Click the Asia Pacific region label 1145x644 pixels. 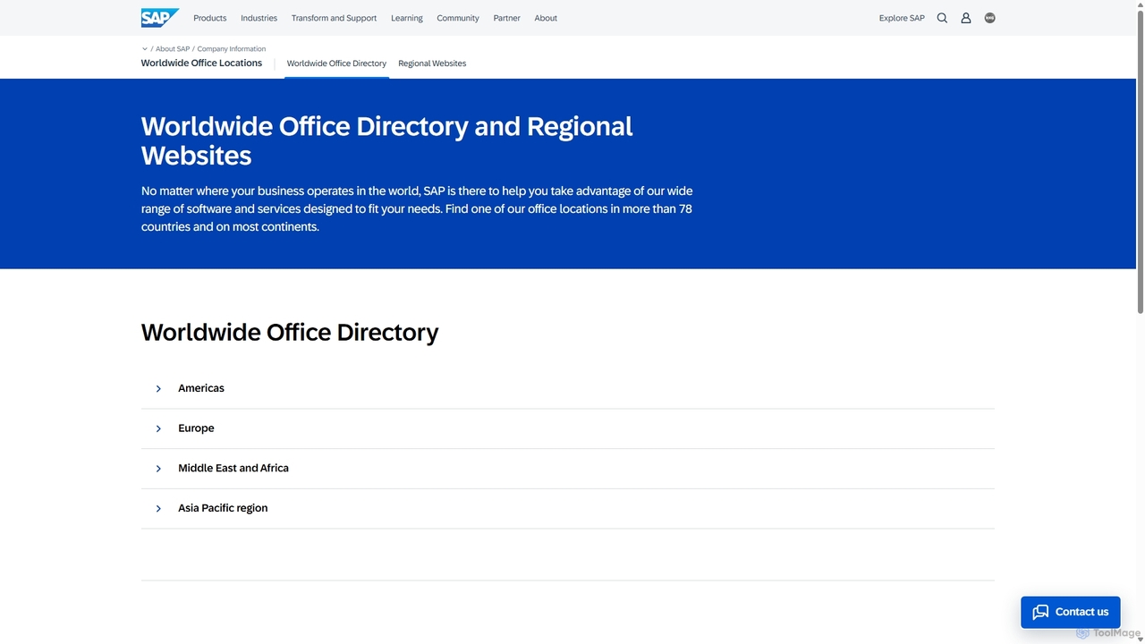tap(223, 508)
